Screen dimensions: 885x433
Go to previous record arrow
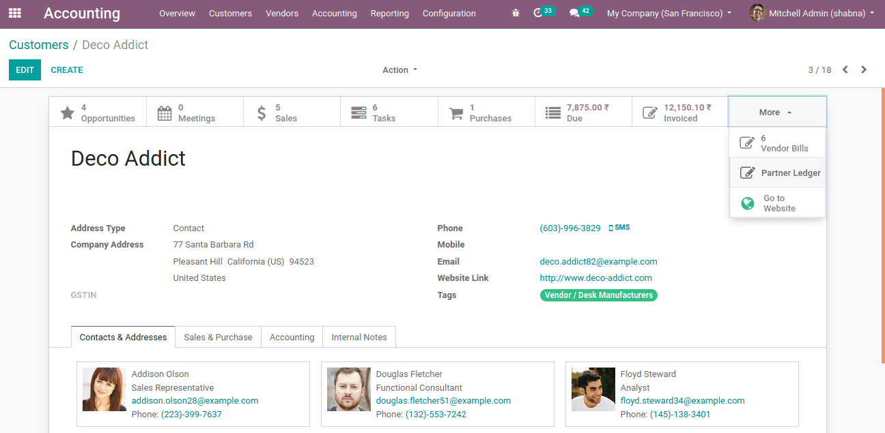tap(845, 70)
